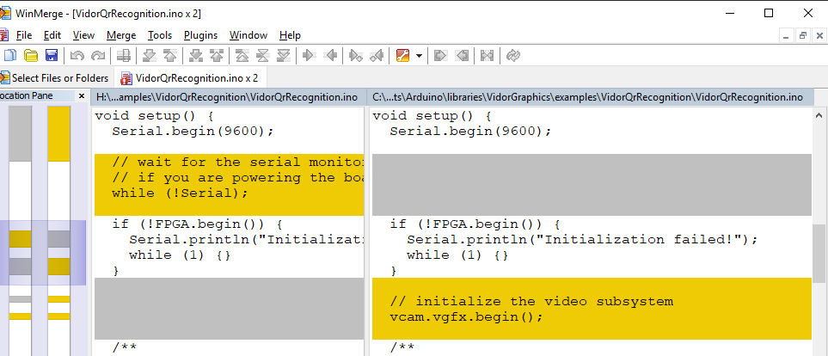Viewport: 828px width, 356px height.
Task: Click top gray block in Location Pane left bar
Action: click(20, 133)
